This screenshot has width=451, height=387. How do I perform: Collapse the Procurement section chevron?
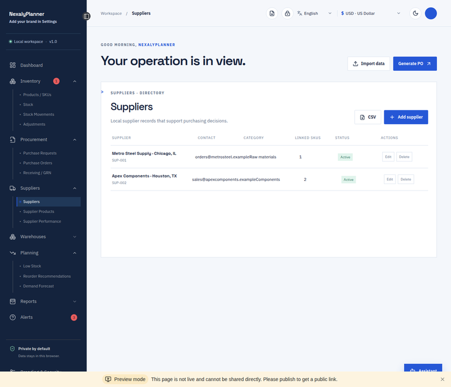[x=75, y=140]
